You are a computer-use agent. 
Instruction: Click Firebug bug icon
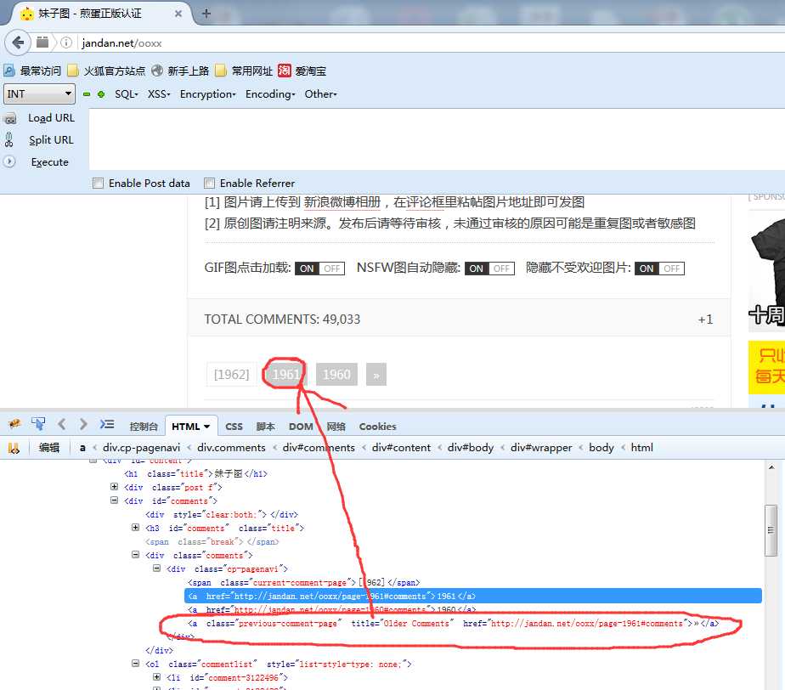coord(14,425)
